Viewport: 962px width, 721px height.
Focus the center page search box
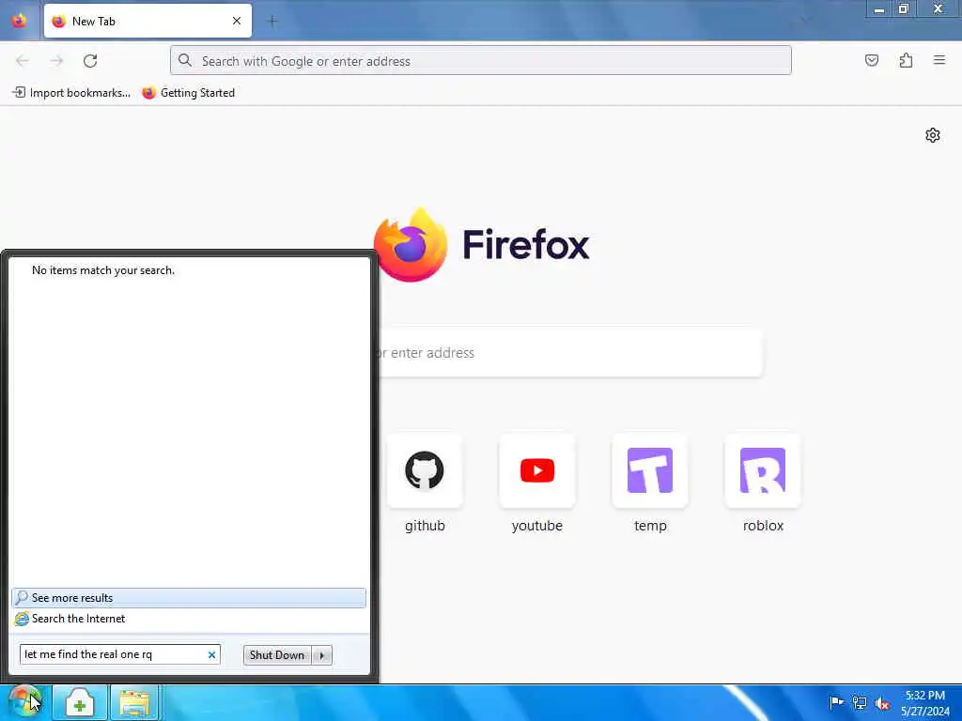pos(570,353)
